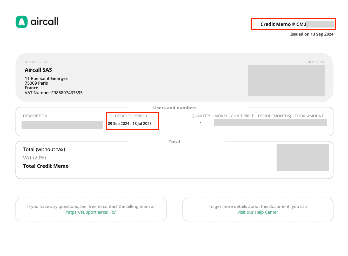Click the 09 Sep 2024 - 18 Jul 2025 period
This screenshot has height=256, width=348.
point(130,124)
